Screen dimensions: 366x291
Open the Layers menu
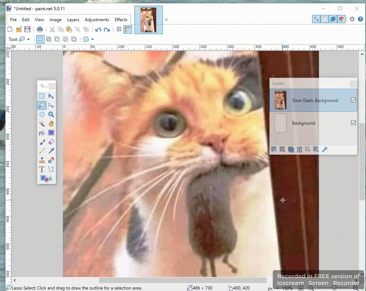[73, 20]
